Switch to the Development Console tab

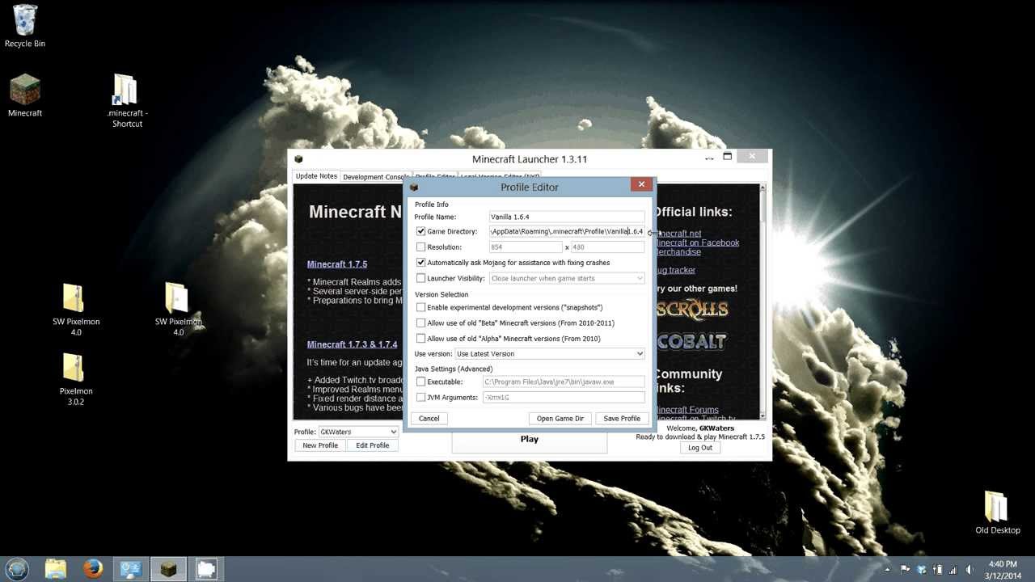click(x=375, y=177)
